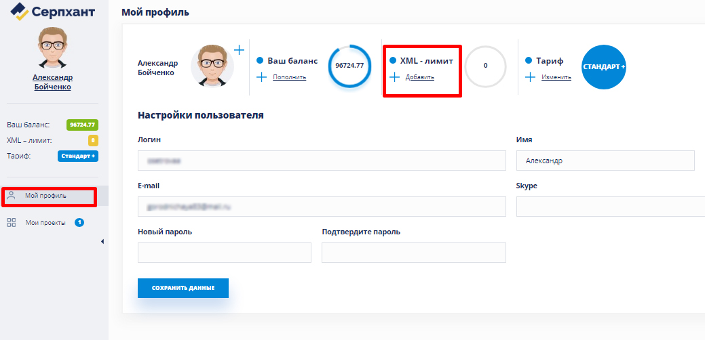Click the sidebar user avatar
This screenshot has width=705, height=340.
point(53,48)
